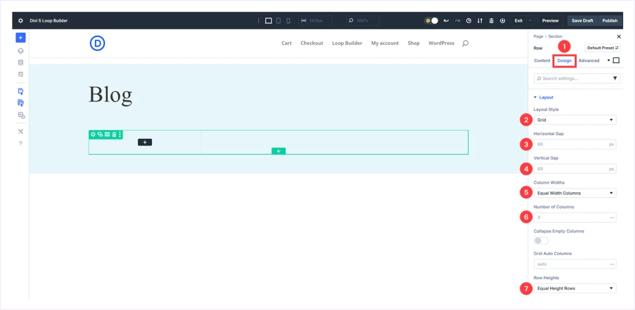
Task: Collapse the Layout section
Action: coord(543,97)
